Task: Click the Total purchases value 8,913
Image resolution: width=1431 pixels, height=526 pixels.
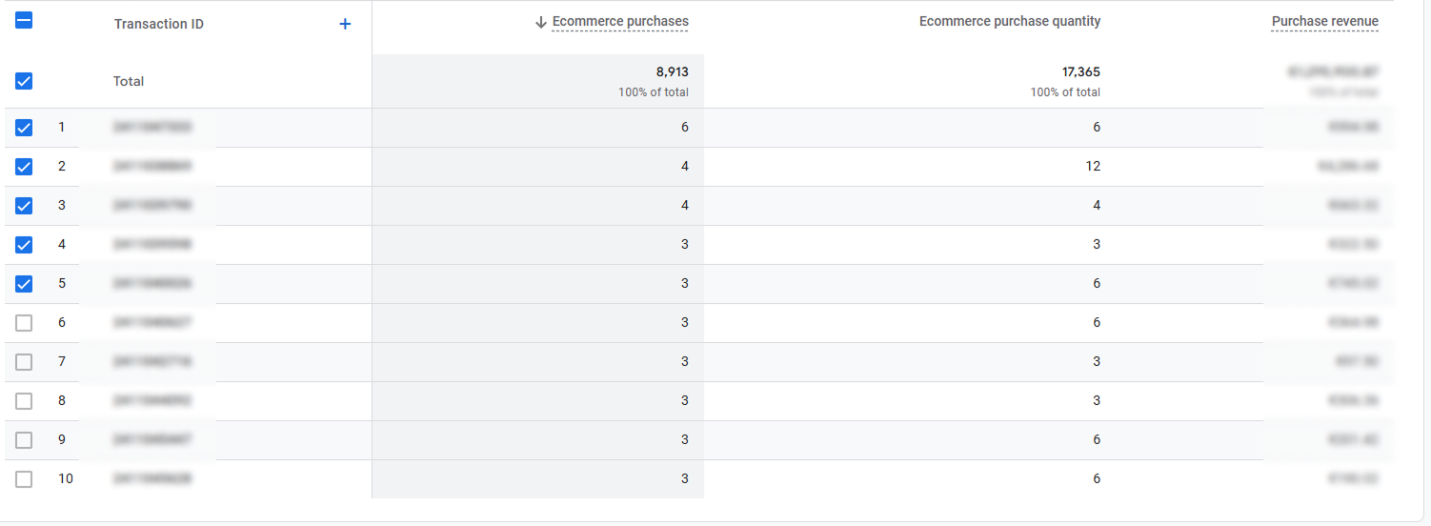Action: pyautogui.click(x=672, y=71)
